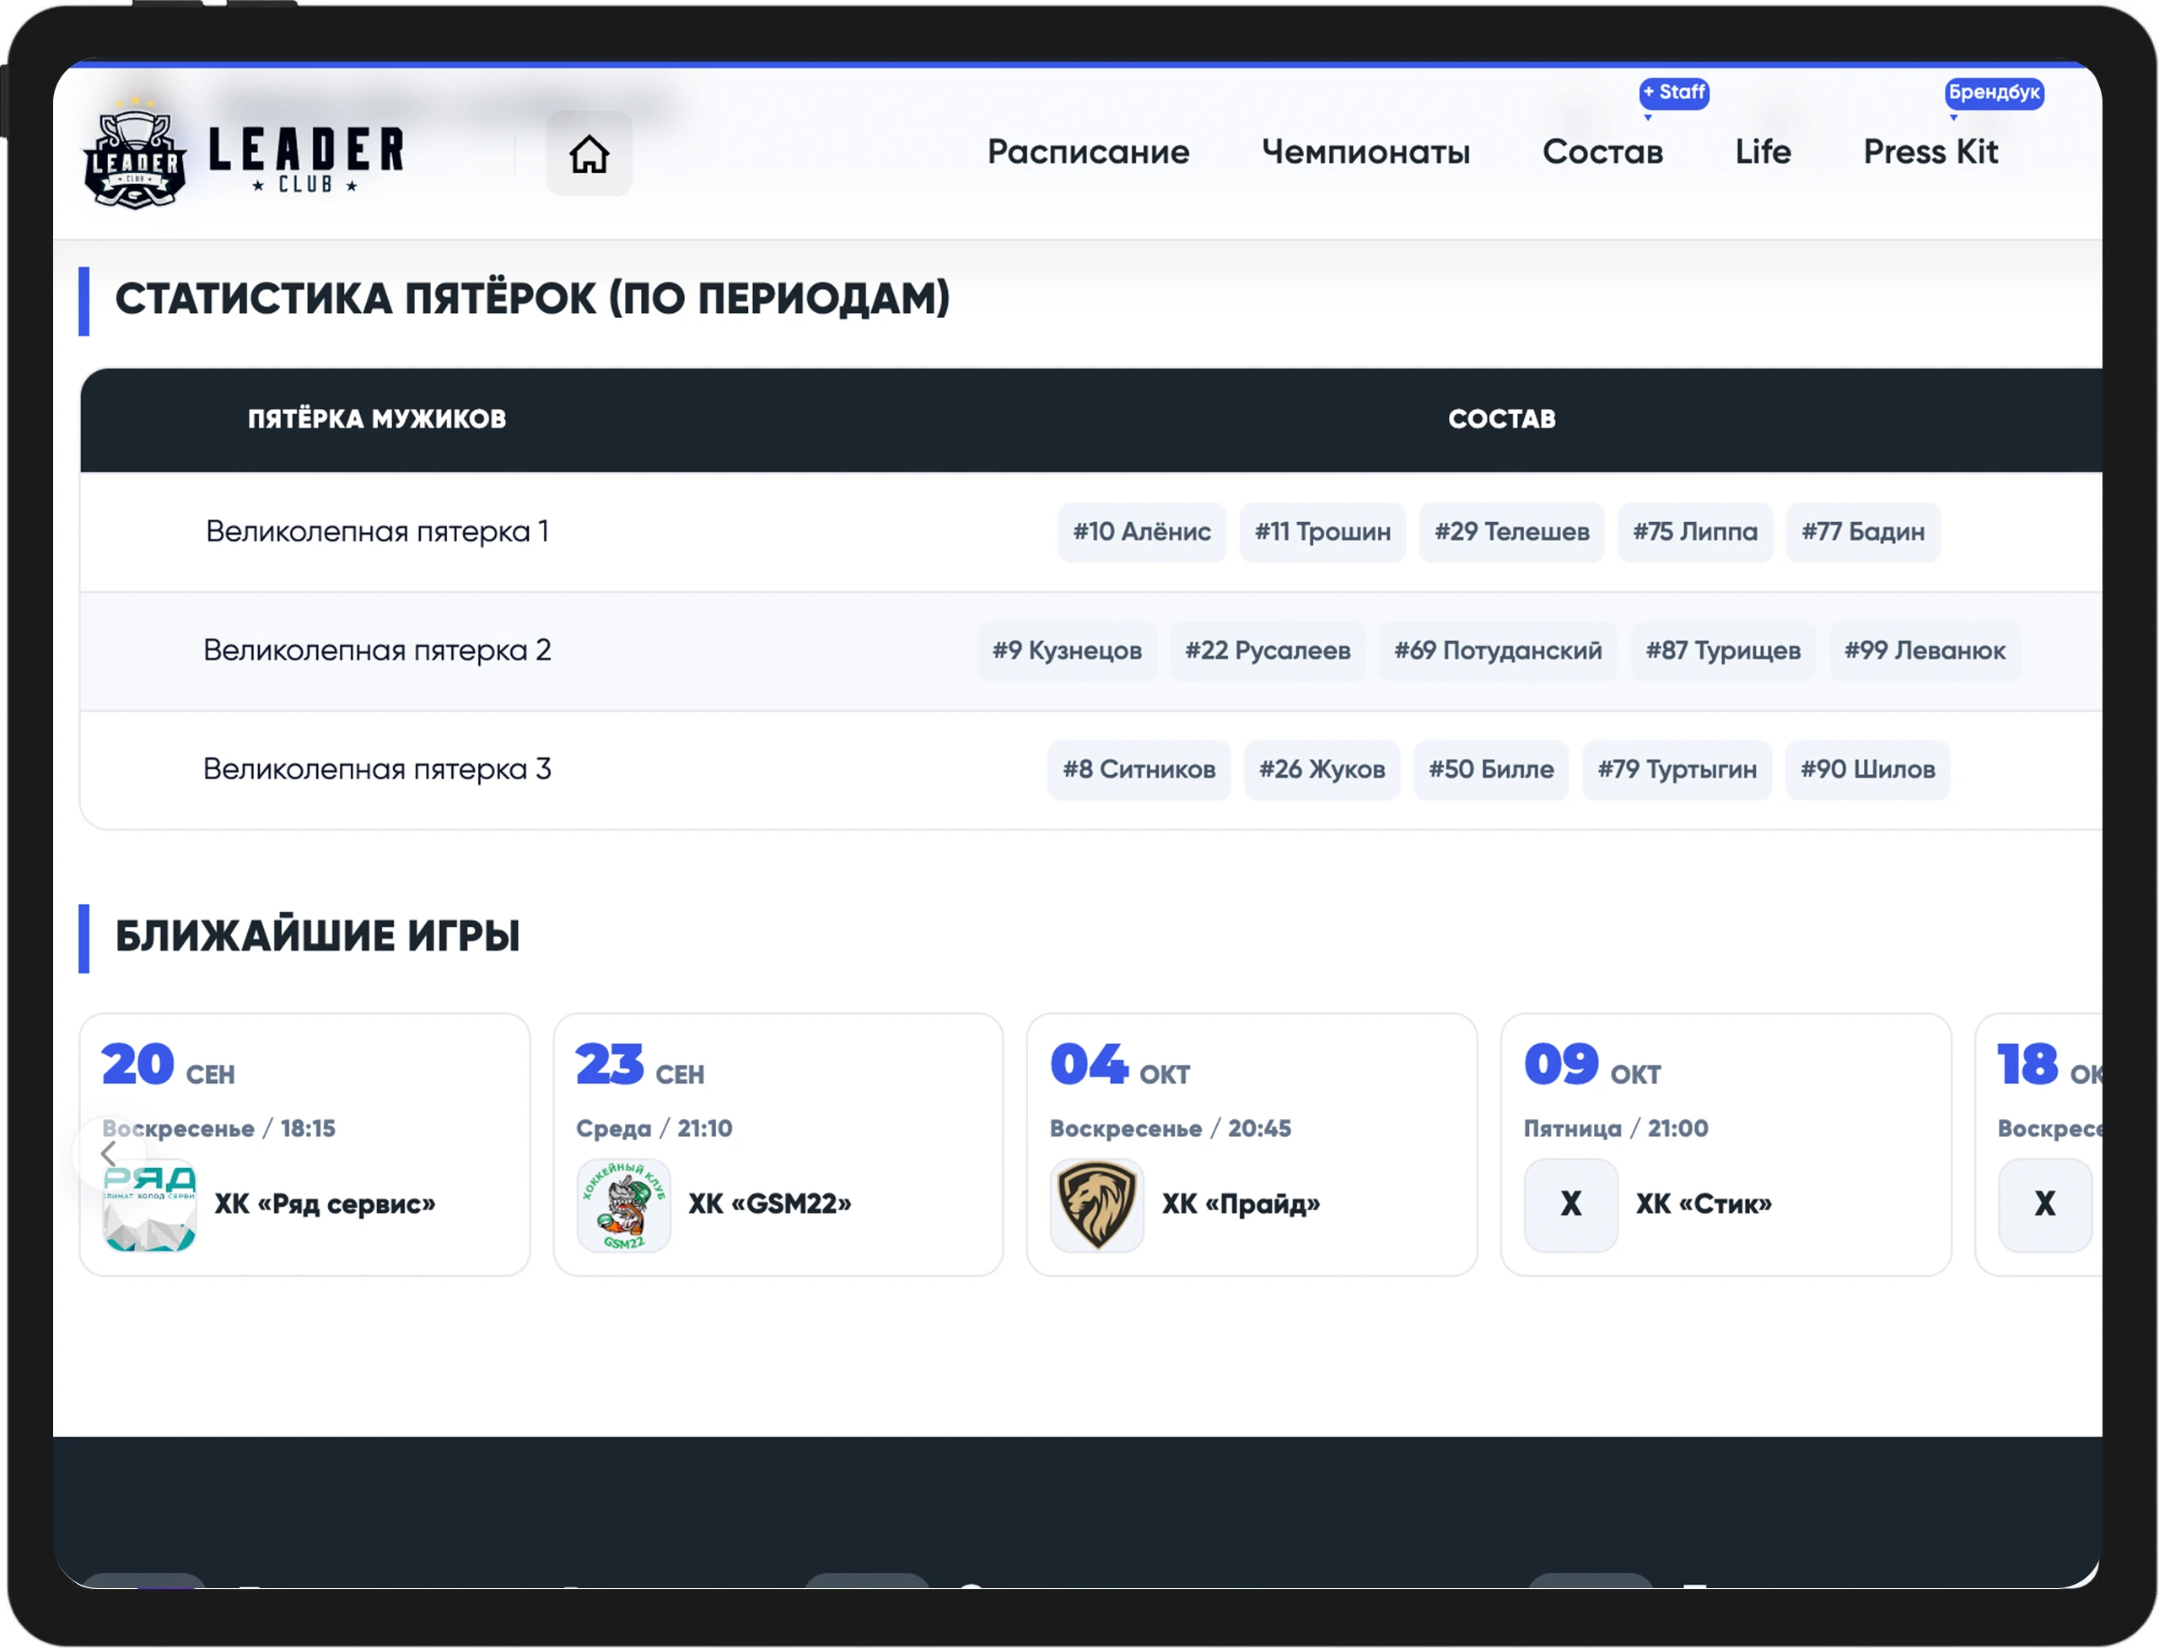The width and height of the screenshot is (2159, 1648).
Task: Open the 20 СЕН game card
Action: tap(304, 1144)
